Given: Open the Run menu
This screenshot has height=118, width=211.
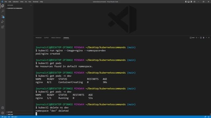Looking at the screenshot, I should [x=30, y=2].
